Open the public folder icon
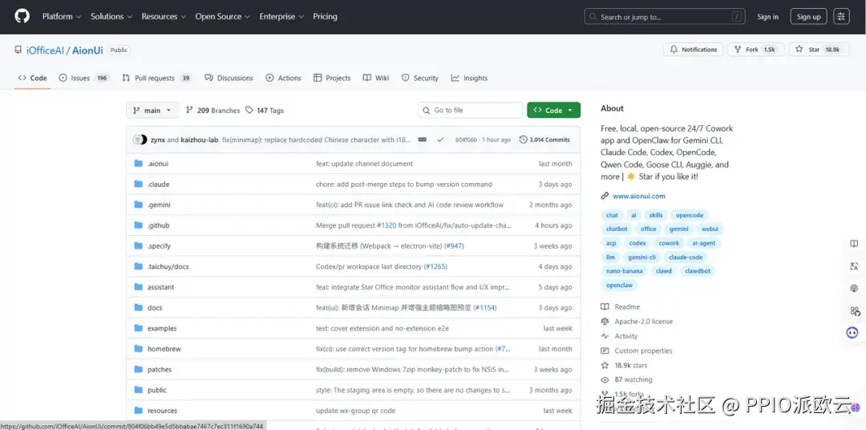 (x=138, y=390)
